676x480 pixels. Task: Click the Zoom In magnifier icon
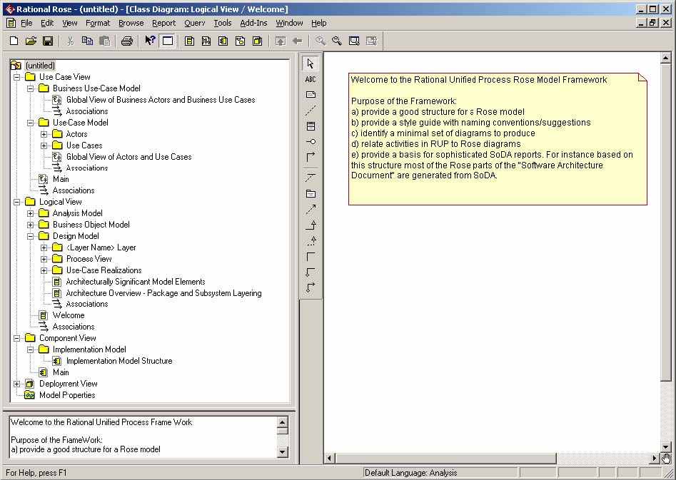pyautogui.click(x=320, y=41)
